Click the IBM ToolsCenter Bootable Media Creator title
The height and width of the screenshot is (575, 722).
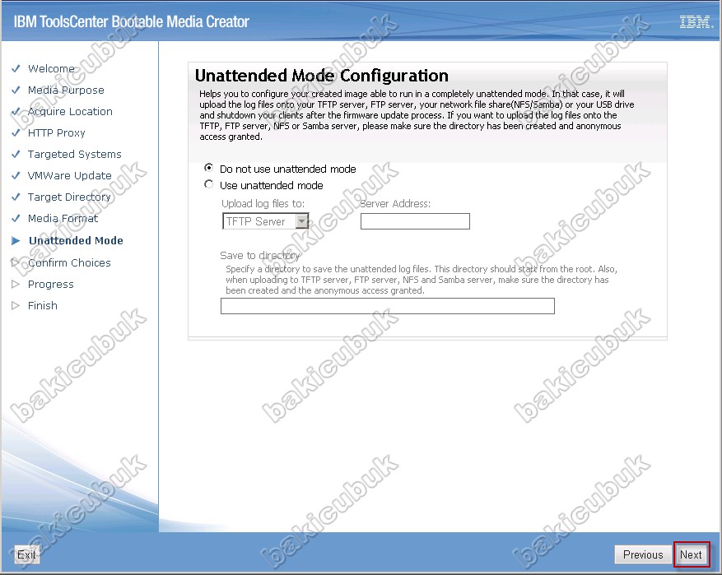tap(131, 21)
